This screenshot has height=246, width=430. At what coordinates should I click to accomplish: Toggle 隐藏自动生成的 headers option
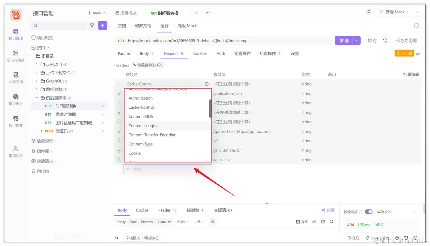(147, 65)
